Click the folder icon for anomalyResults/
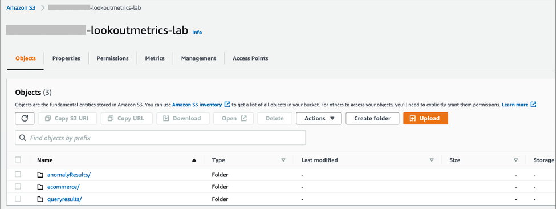Image resolution: width=557 pixels, height=209 pixels. pyautogui.click(x=40, y=175)
